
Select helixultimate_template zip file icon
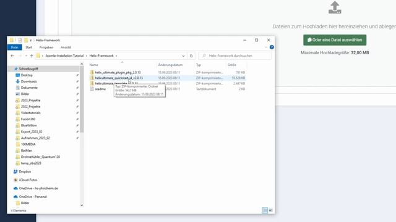point(92,83)
